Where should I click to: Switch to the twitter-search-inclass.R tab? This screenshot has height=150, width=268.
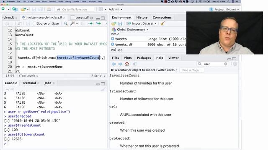45,17
